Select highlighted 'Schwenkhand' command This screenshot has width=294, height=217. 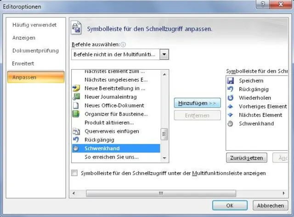116,148
